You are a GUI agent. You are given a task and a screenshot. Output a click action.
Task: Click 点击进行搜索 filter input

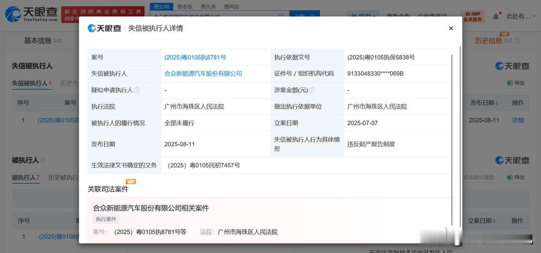pos(481,177)
